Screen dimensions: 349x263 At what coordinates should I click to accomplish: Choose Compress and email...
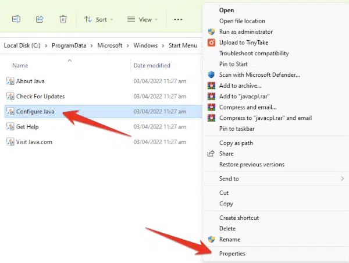point(248,107)
